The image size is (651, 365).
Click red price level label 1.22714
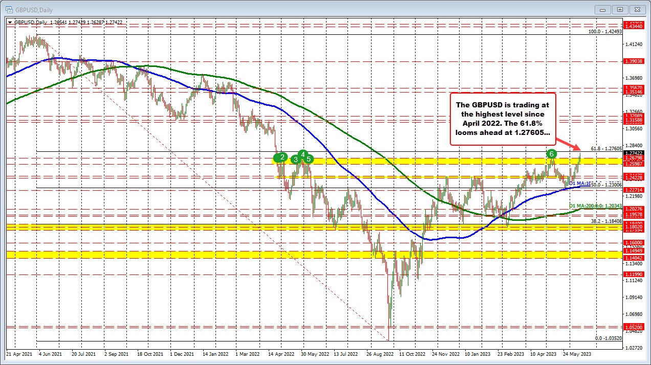(633, 190)
